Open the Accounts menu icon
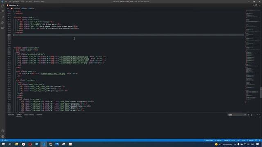Viewport: 262px width, 147px height. (3, 131)
